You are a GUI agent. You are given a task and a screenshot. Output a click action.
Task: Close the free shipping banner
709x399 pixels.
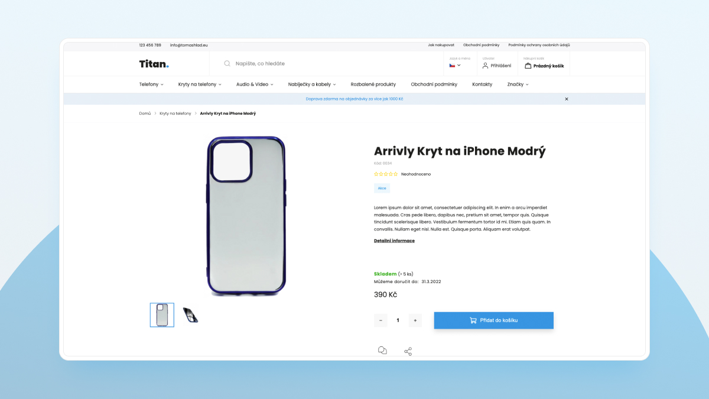(x=567, y=99)
